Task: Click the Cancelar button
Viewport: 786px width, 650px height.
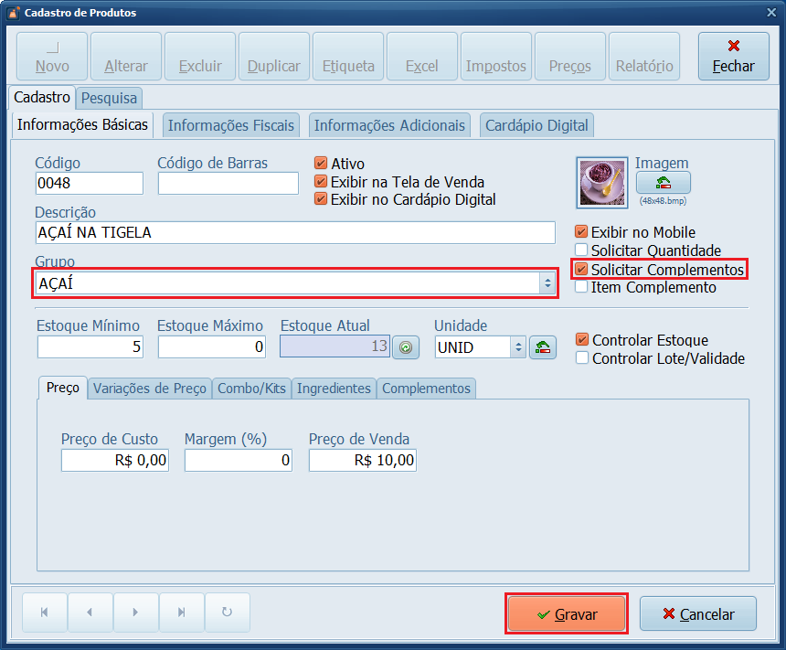Action: point(697,613)
